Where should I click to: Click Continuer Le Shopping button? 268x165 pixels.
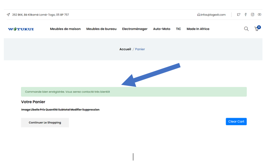pos(45,122)
